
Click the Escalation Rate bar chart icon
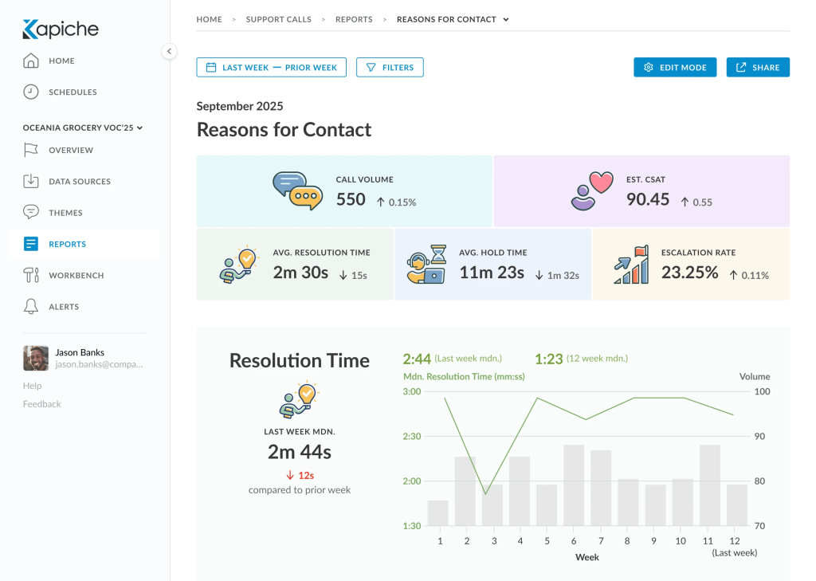coord(631,265)
